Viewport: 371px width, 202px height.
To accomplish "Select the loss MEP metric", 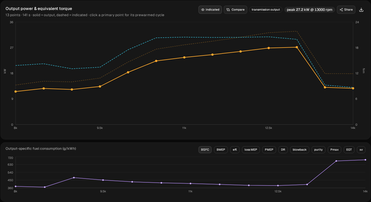I will (251, 150).
